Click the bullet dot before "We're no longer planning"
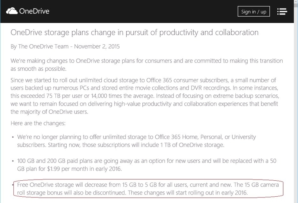This screenshot has height=203, width=298. tap(13, 137)
